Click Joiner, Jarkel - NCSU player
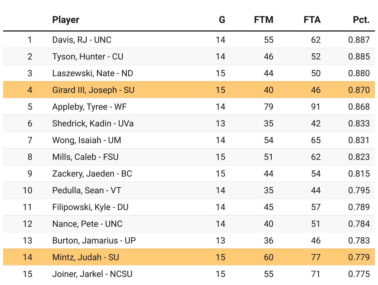 click(x=92, y=274)
